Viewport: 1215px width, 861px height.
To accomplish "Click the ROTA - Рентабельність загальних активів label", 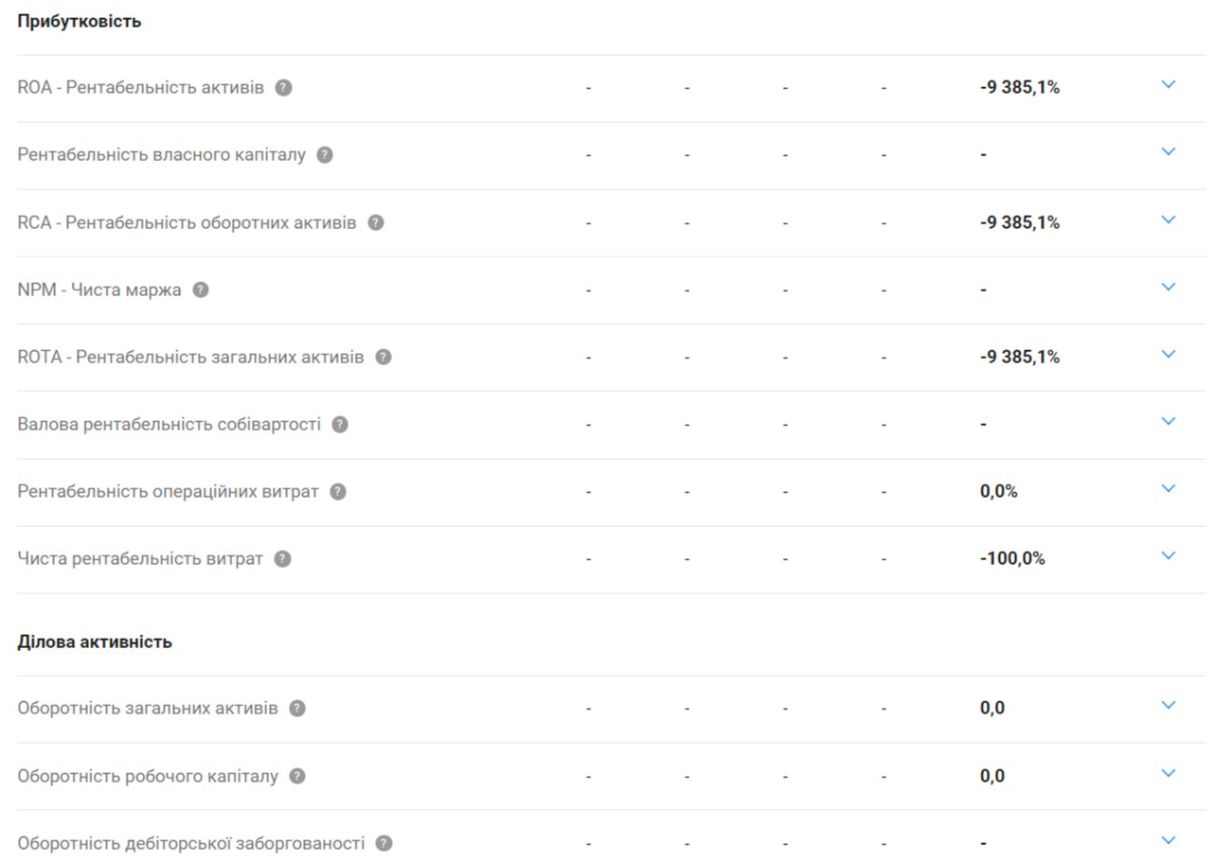I will click(x=190, y=358).
